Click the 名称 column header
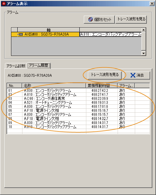This screenshot has height=195, width=156. tap(54, 86)
